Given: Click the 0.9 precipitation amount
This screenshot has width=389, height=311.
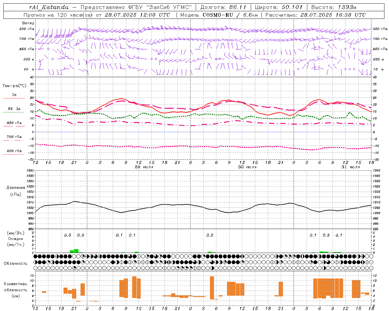Looking at the screenshot, I should (81, 235).
